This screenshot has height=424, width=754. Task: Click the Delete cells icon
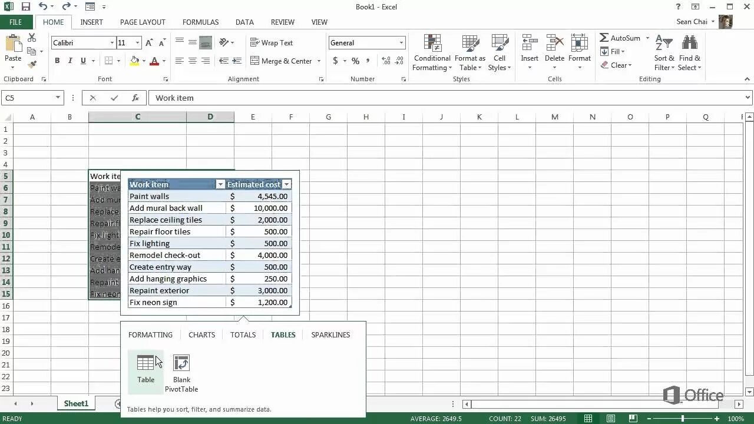point(554,43)
